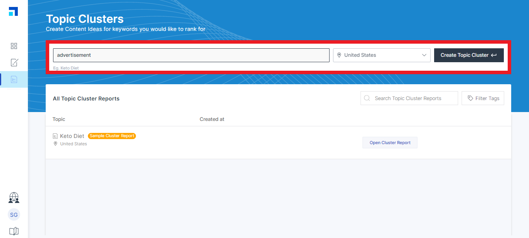Click the chevron arrow of location dropdown

424,55
